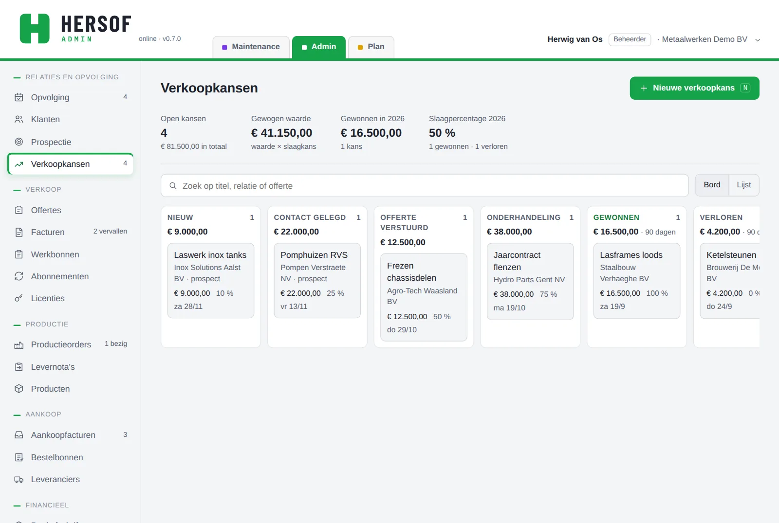Image resolution: width=779 pixels, height=523 pixels.
Task: Go to Klanten in the sidebar
Action: pos(71,119)
